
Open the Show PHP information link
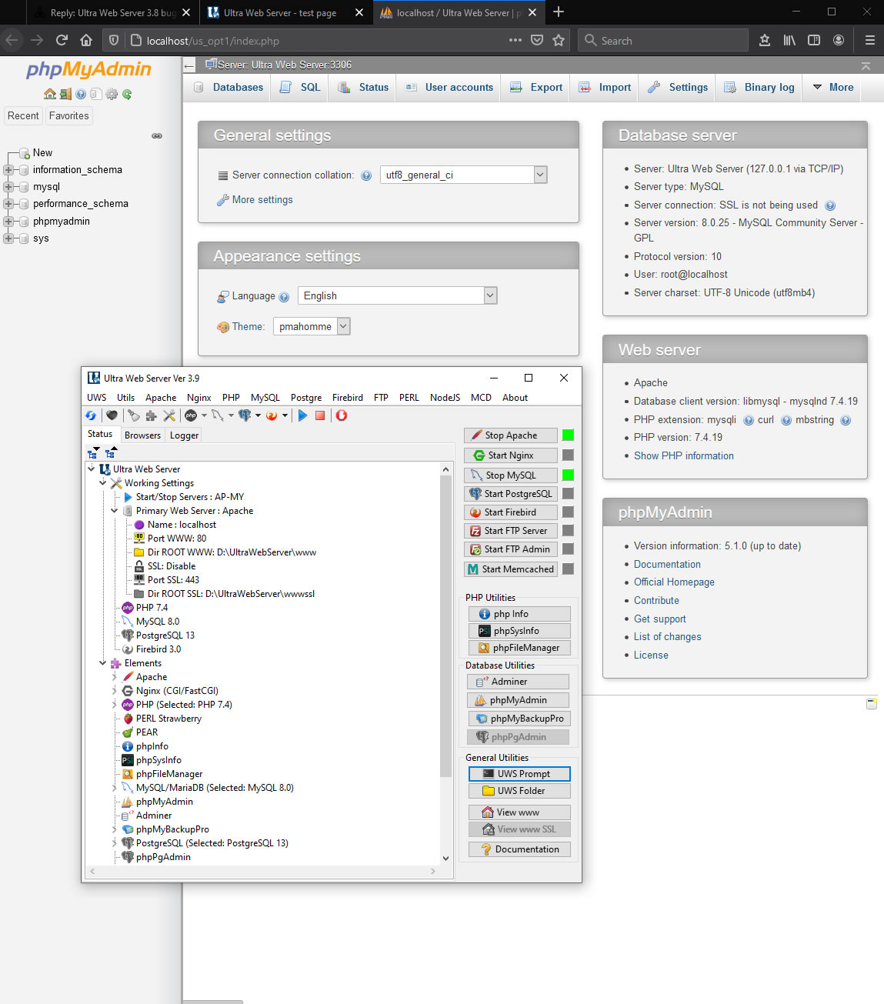pos(684,456)
